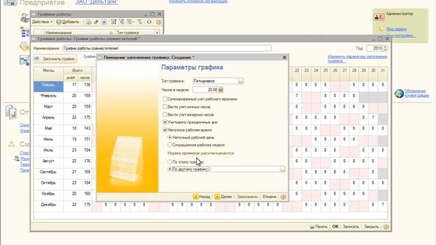
Task: Open help icon in schedule window footer
Action: [386, 227]
